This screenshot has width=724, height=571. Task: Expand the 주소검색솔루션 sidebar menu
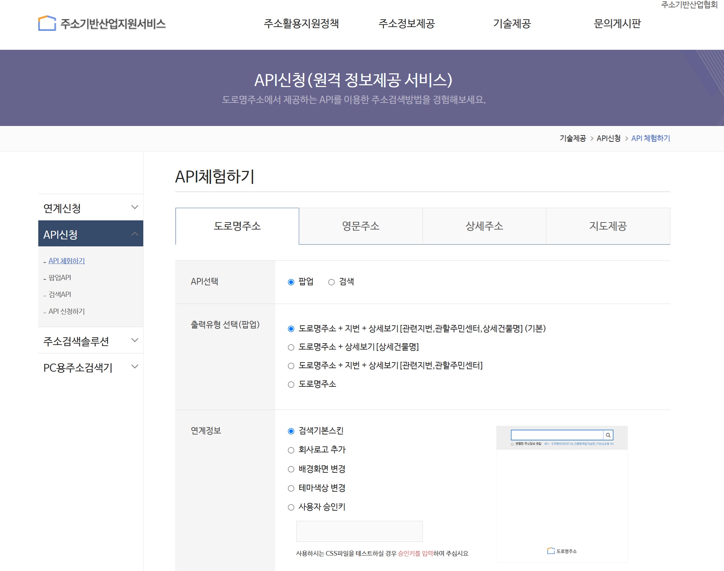tap(134, 340)
